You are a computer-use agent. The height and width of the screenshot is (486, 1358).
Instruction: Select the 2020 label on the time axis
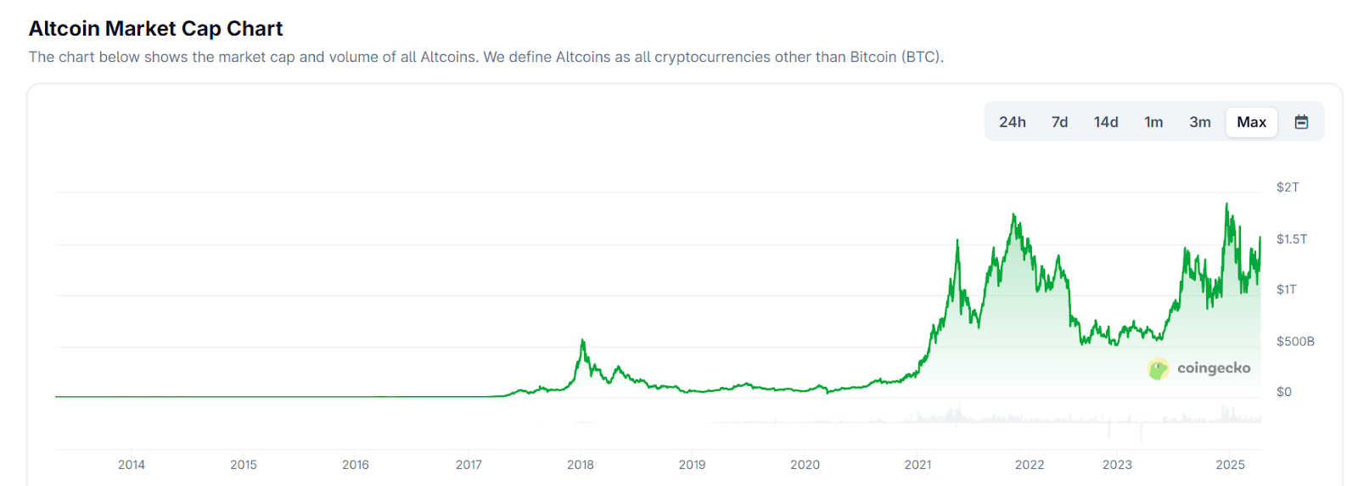[x=805, y=465]
